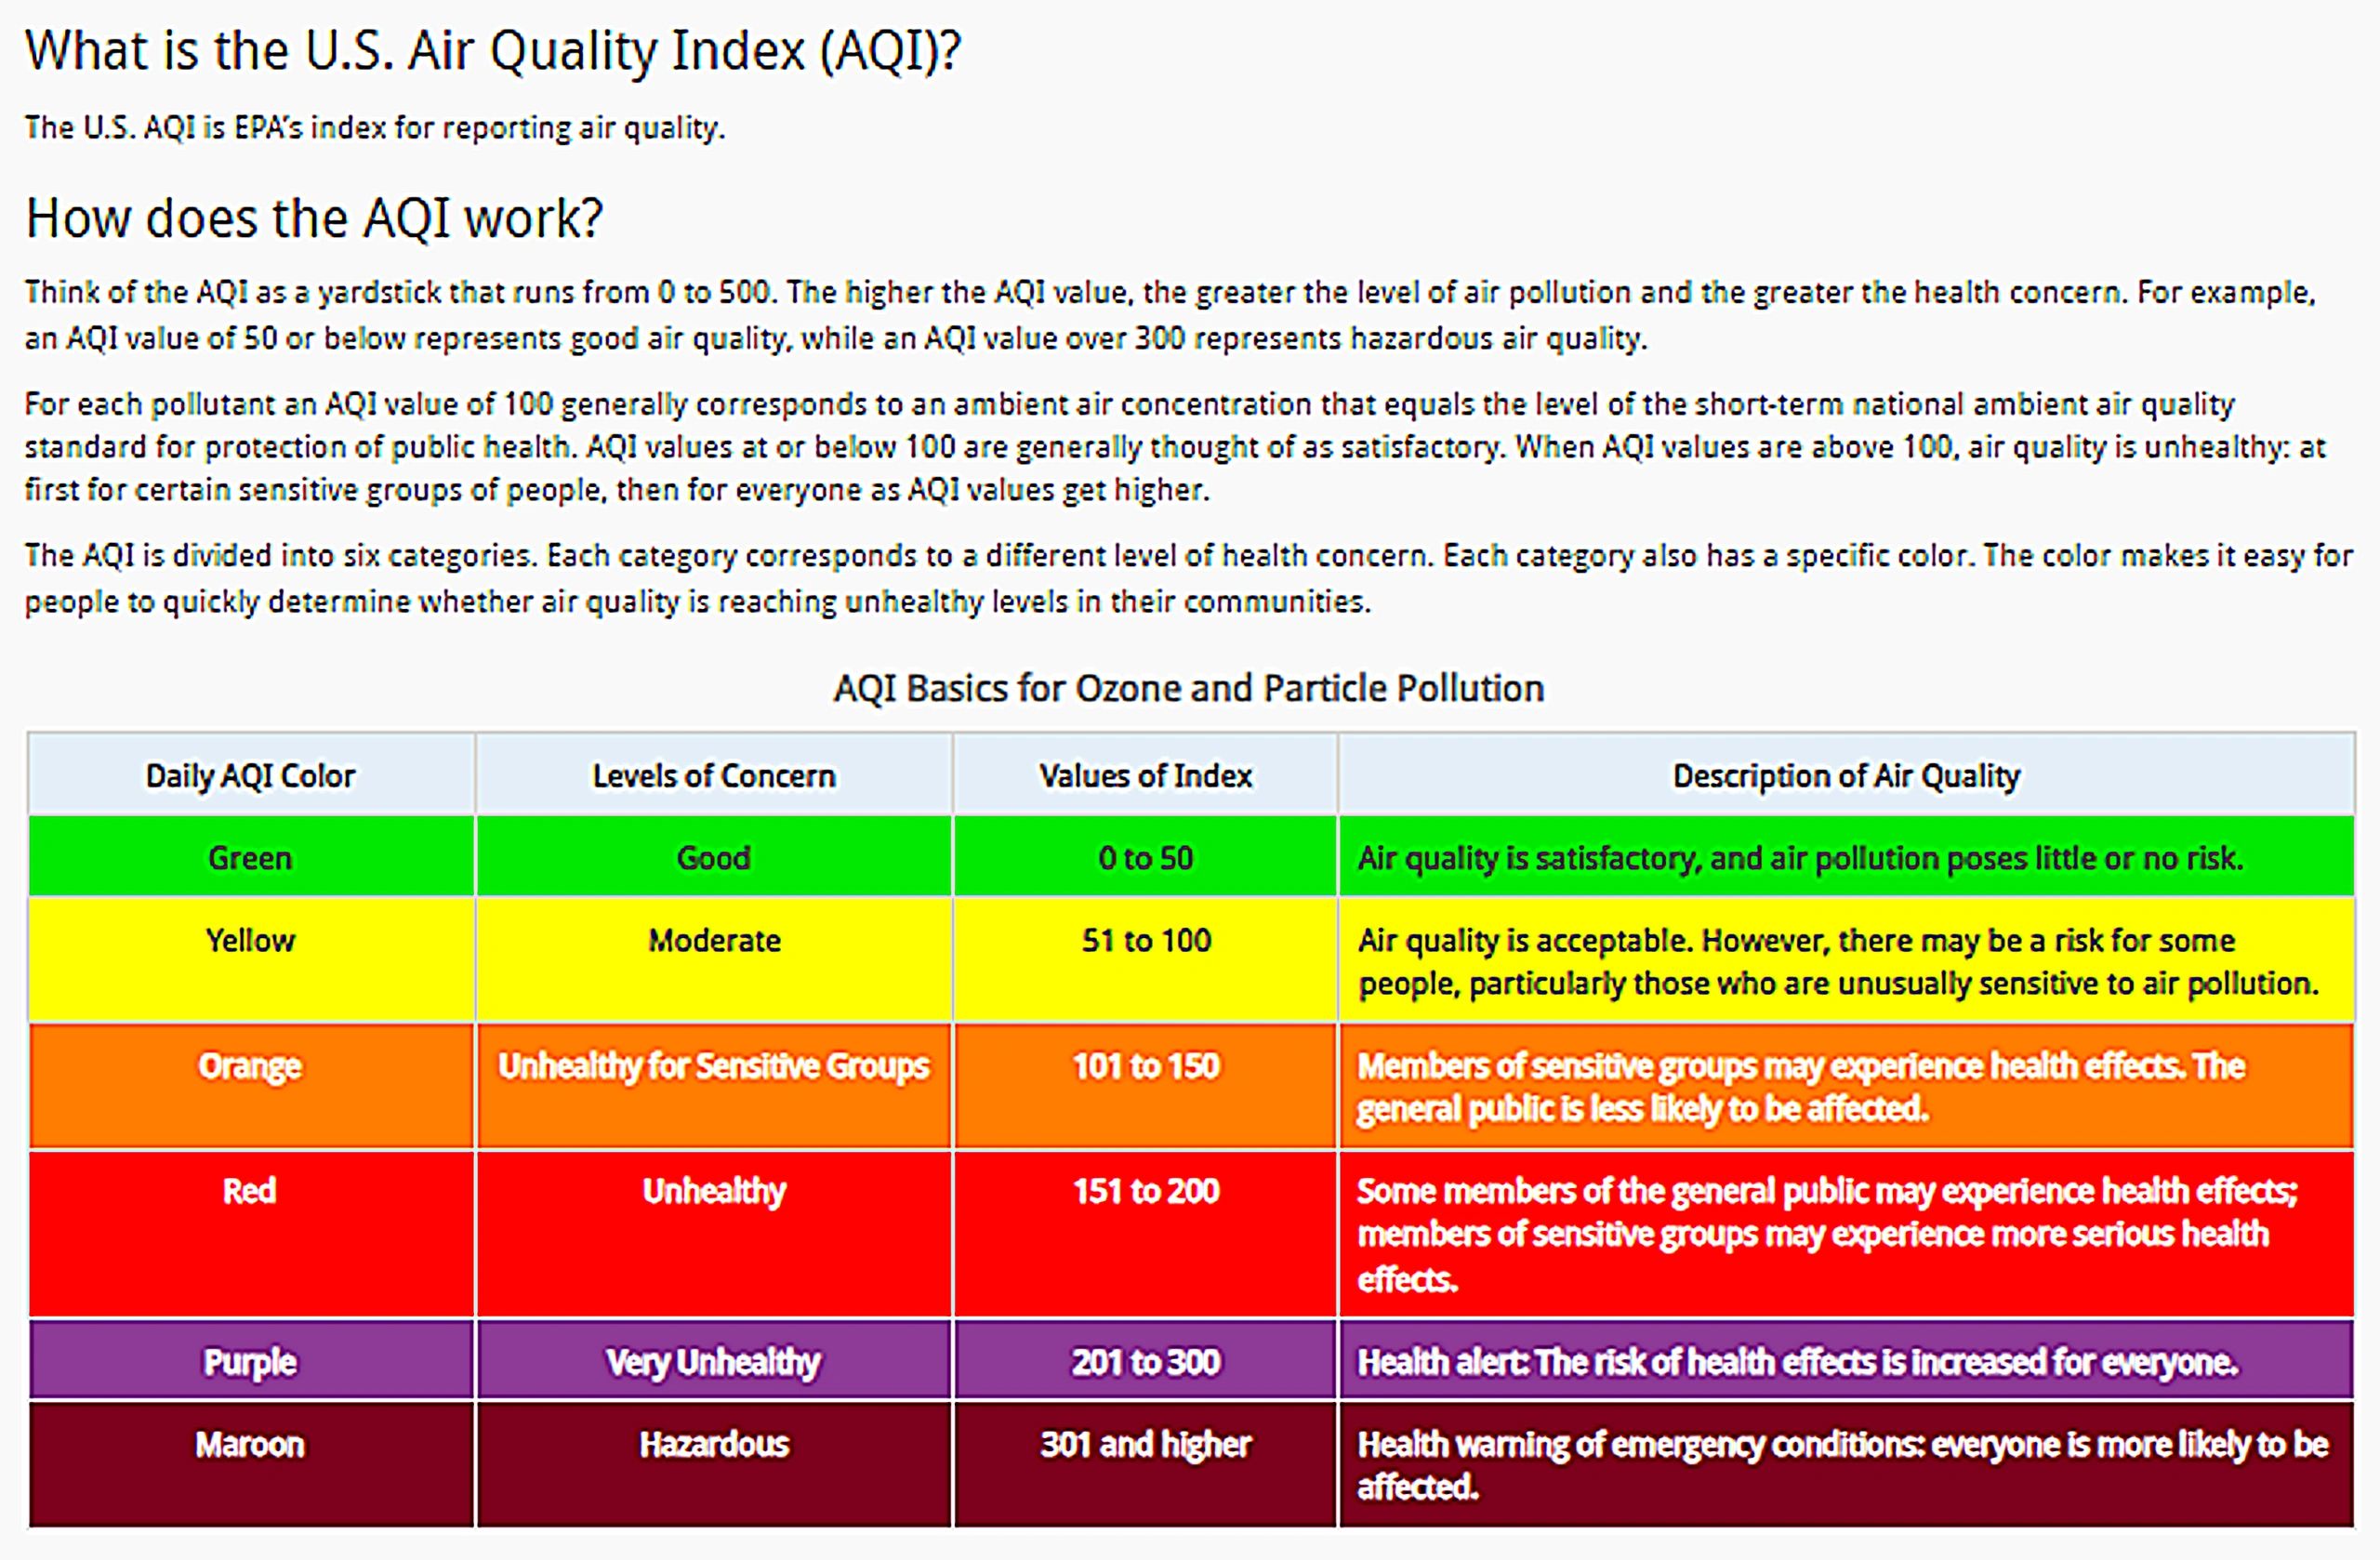Screen dimensions: 2380x1560
Task: Select the 'Unhealthy for Sensitive Groups' cell
Action: (713, 1066)
